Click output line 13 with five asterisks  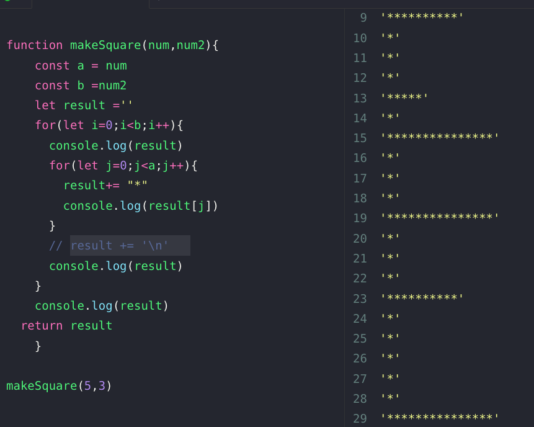pos(404,97)
